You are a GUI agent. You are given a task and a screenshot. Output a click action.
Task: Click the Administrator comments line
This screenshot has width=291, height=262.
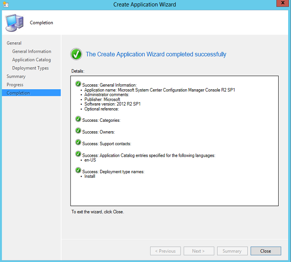tap(107, 95)
